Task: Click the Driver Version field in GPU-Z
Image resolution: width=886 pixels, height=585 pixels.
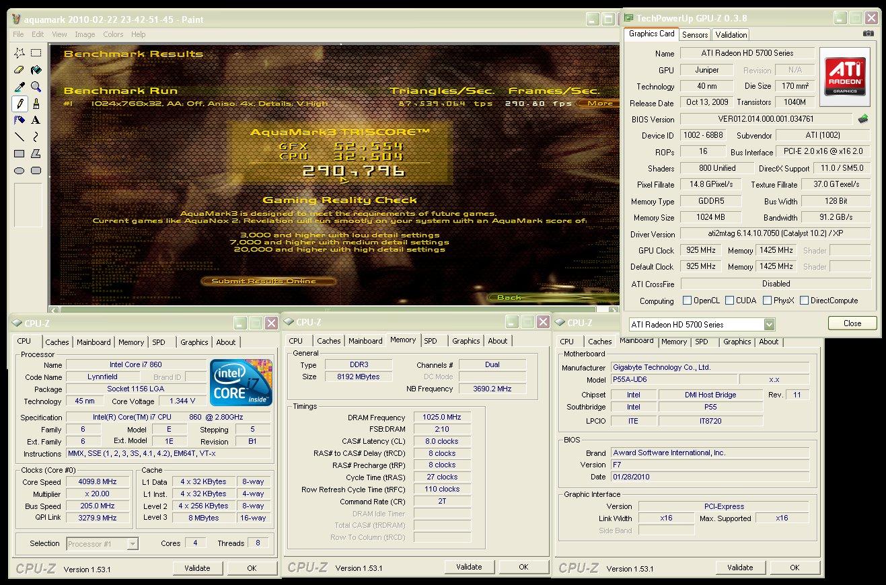Action: [775, 234]
